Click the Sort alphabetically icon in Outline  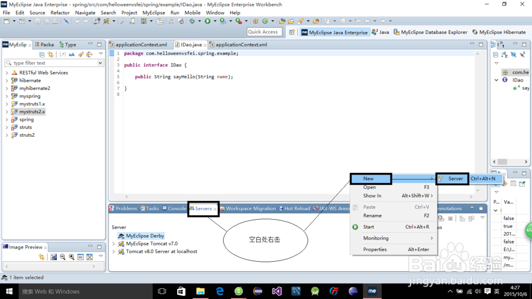point(504,54)
